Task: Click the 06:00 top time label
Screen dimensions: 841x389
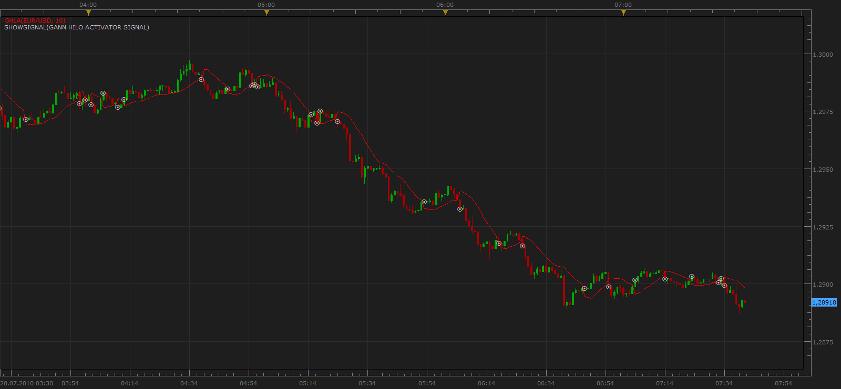Action: (x=445, y=5)
